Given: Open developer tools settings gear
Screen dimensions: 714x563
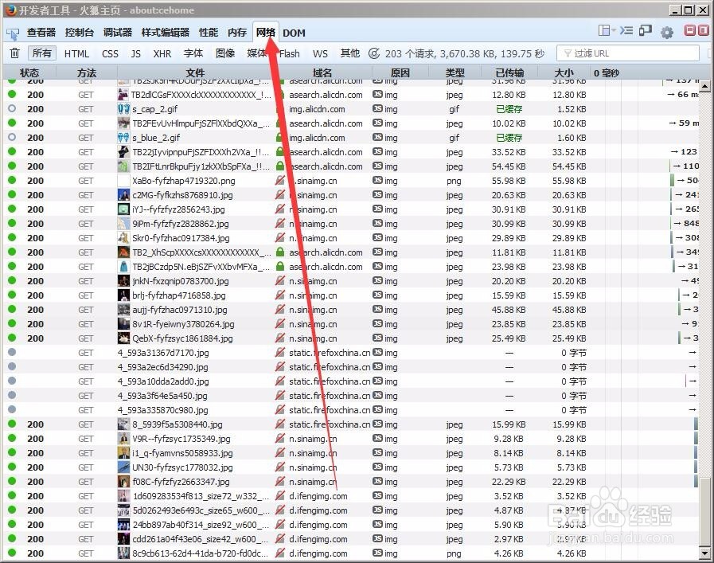Looking at the screenshot, I should (x=666, y=32).
